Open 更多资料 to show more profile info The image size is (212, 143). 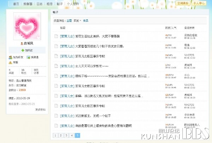[x=40, y=109]
